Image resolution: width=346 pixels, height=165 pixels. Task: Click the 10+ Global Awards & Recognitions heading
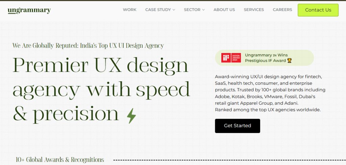60,160
